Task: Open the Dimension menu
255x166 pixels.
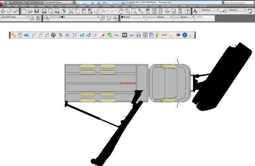Action: pyautogui.click(x=71, y=6)
